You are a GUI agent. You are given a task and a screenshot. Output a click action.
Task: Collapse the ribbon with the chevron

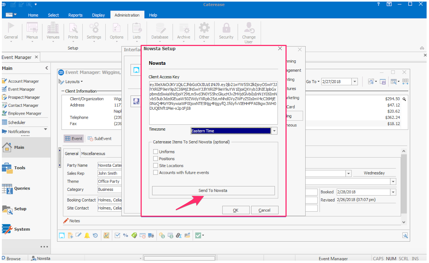[422, 48]
